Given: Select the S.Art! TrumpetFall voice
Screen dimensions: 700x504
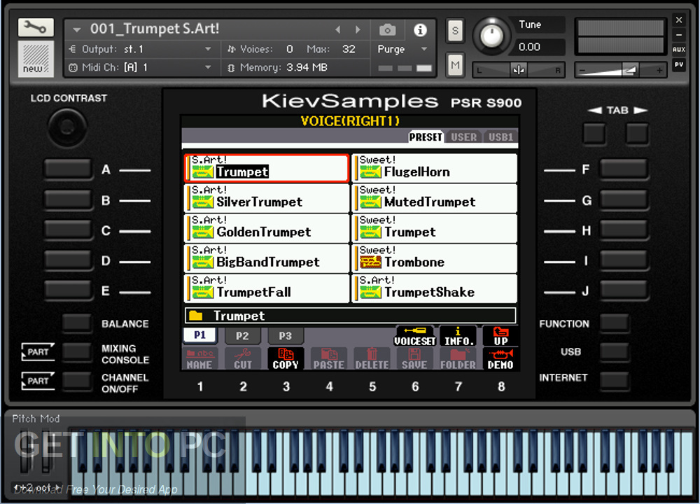Looking at the screenshot, I should pos(267,288).
